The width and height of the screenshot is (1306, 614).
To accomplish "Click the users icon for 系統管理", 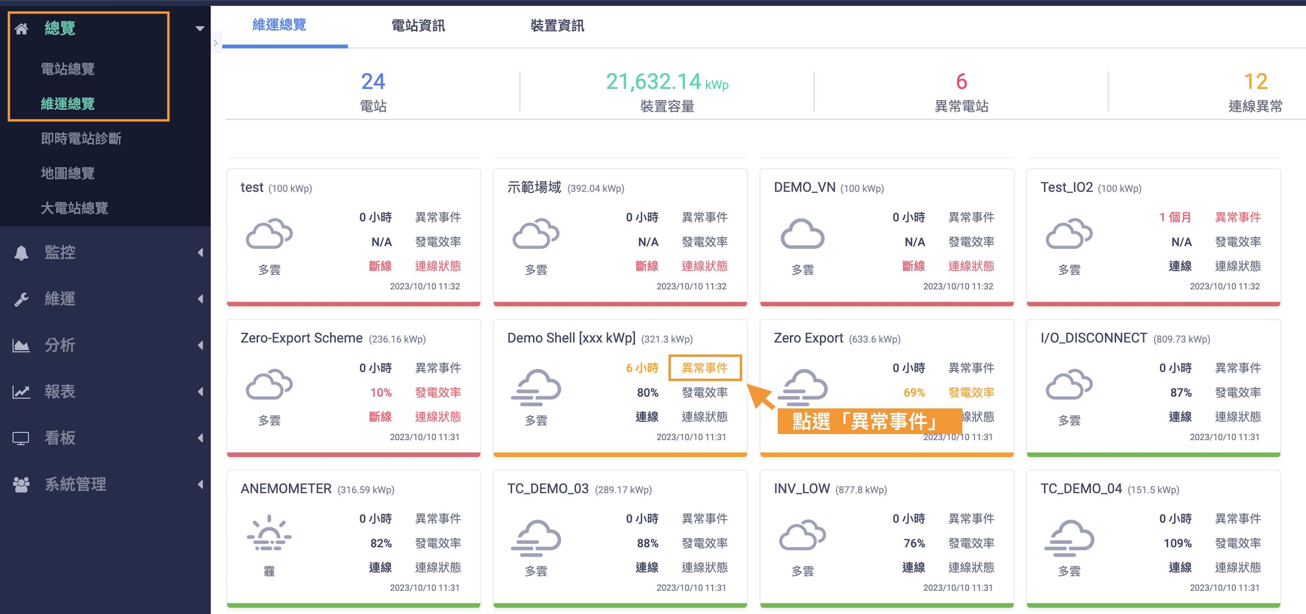I will (21, 485).
